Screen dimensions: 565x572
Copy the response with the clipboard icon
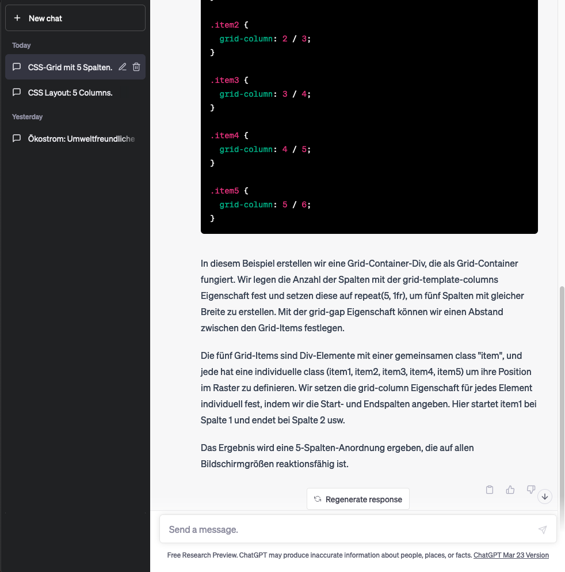pos(490,490)
